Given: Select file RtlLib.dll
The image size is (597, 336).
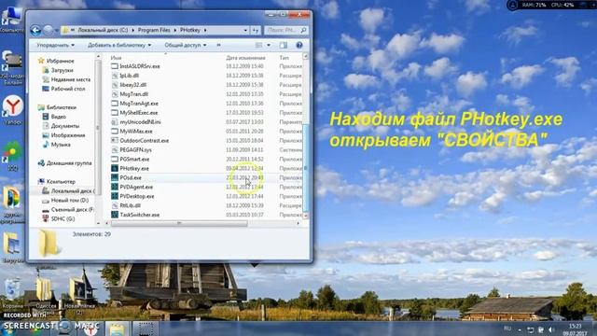Looking at the screenshot, I should coord(131,205).
